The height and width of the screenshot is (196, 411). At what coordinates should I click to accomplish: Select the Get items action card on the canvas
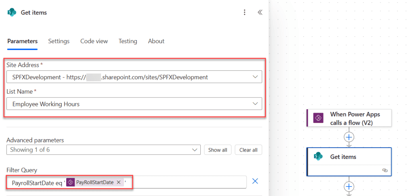pyautogui.click(x=349, y=162)
